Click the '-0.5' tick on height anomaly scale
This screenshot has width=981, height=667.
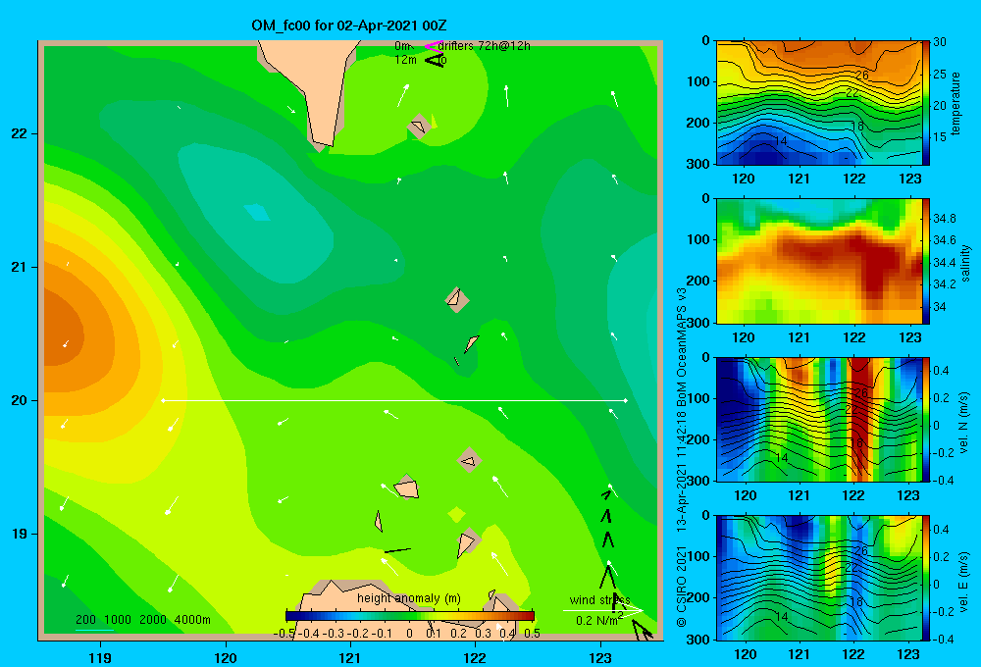[284, 634]
